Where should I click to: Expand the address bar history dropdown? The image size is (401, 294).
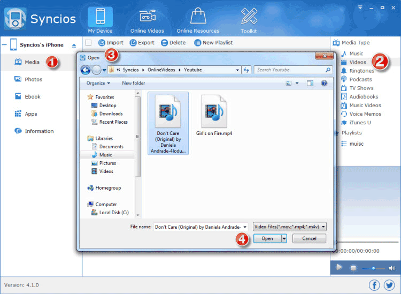(x=237, y=70)
